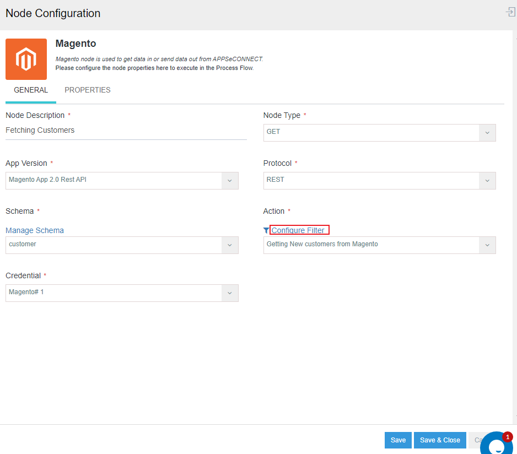This screenshot has width=517, height=454.
Task: Open the Schema customer dropdown
Action: tap(230, 245)
